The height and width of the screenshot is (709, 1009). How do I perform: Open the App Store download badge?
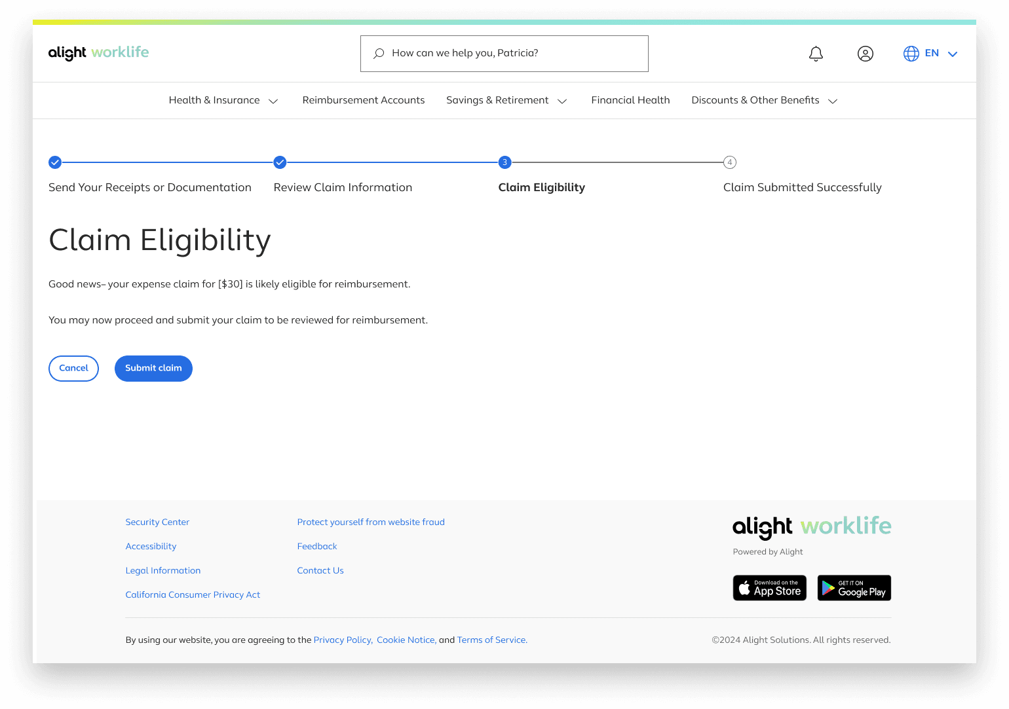point(770,588)
